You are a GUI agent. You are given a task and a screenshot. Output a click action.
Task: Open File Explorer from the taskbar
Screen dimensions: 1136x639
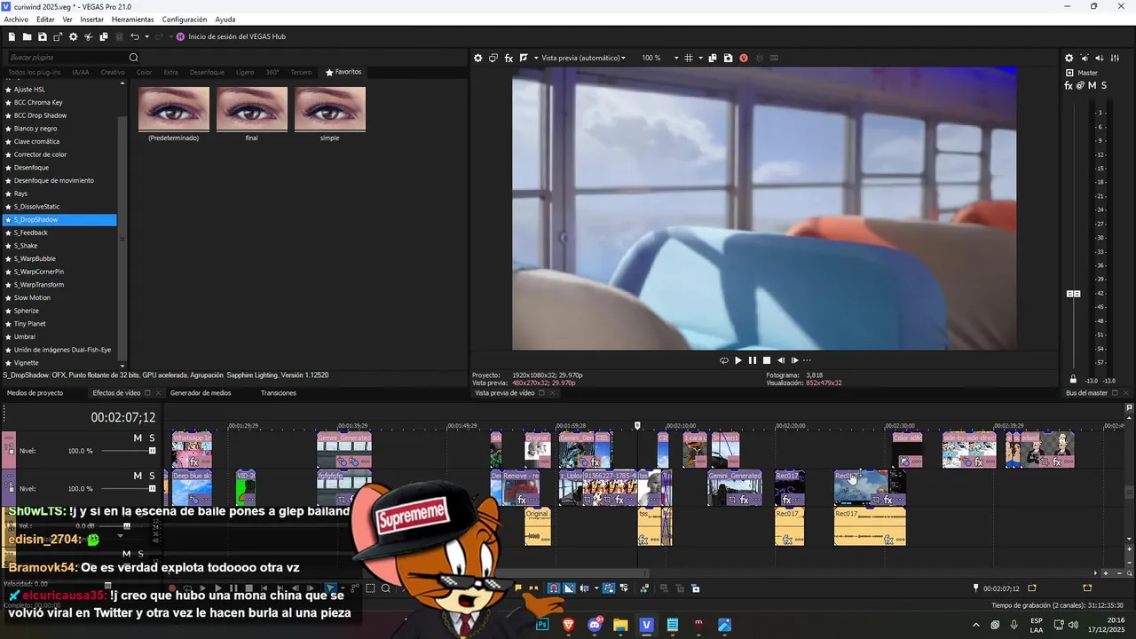coord(620,625)
